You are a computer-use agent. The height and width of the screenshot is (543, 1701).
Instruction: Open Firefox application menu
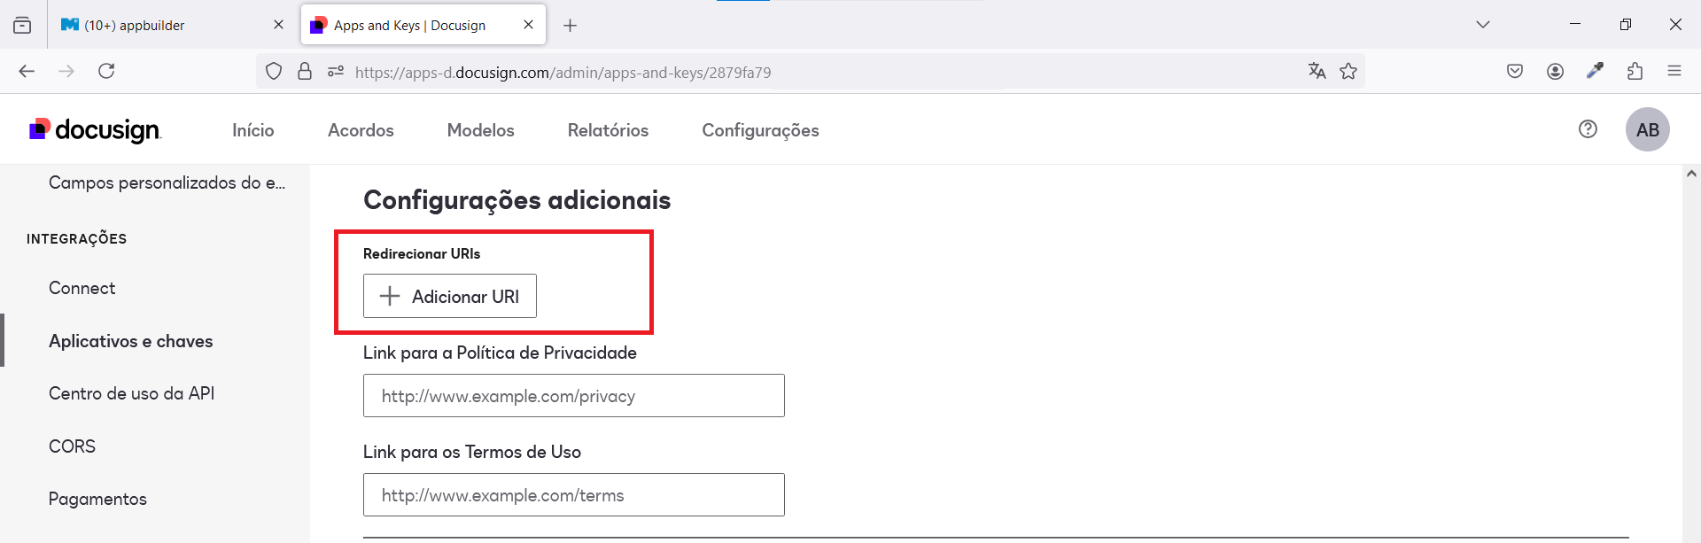pos(1674,72)
